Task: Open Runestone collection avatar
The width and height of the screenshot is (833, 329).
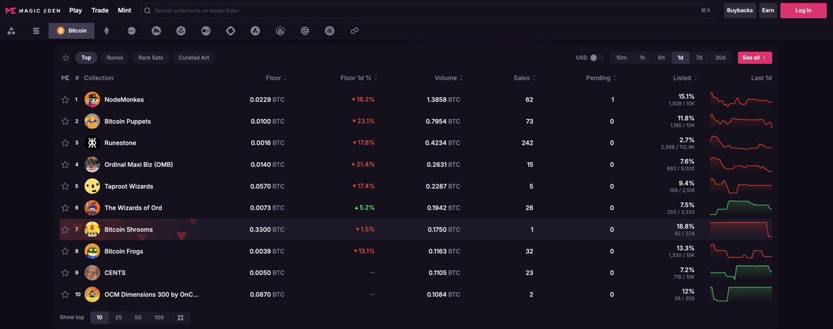Action: pyautogui.click(x=92, y=143)
